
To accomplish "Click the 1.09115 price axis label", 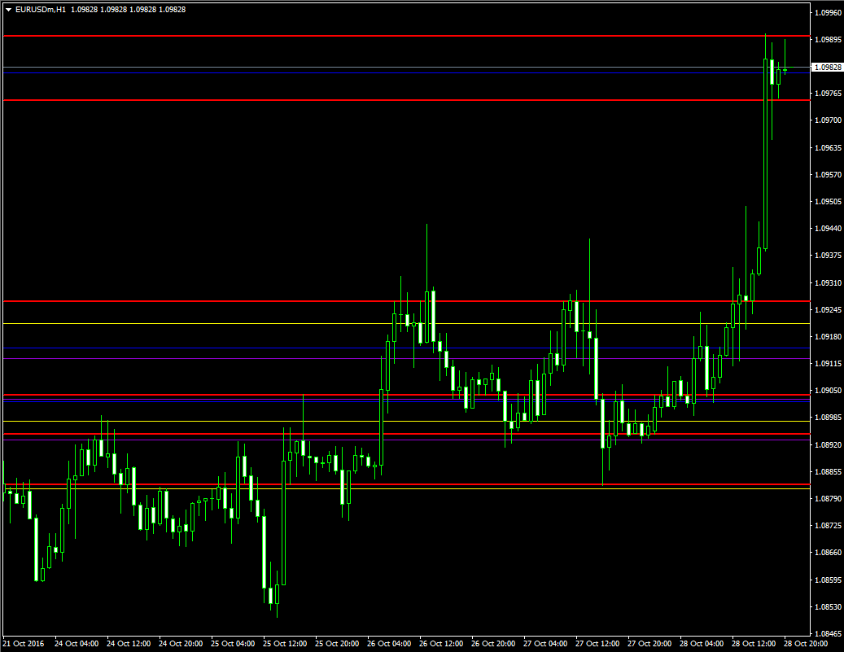I will (x=828, y=364).
